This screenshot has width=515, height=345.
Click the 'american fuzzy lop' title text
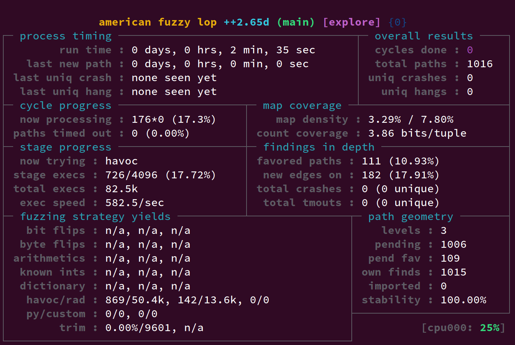pyautogui.click(x=157, y=22)
